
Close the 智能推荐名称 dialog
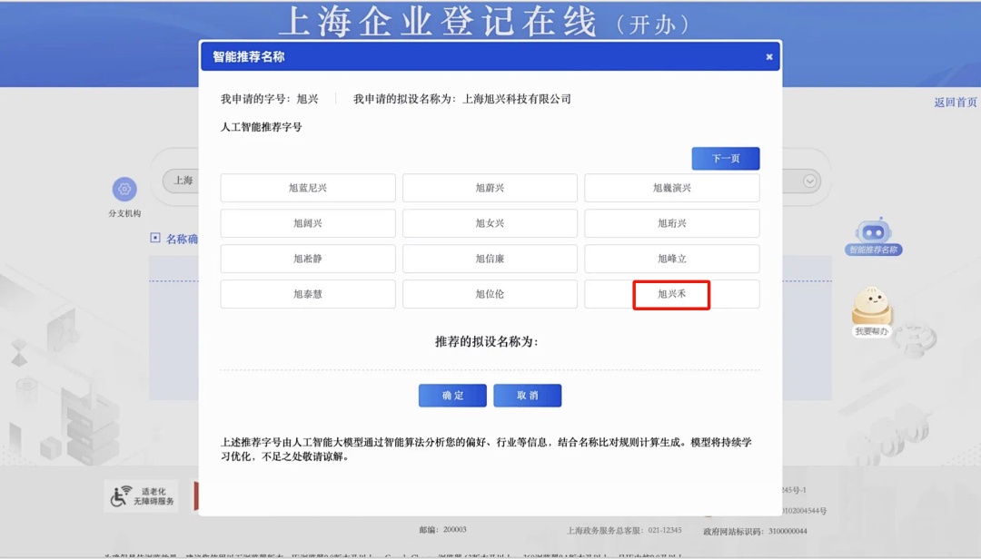click(768, 57)
